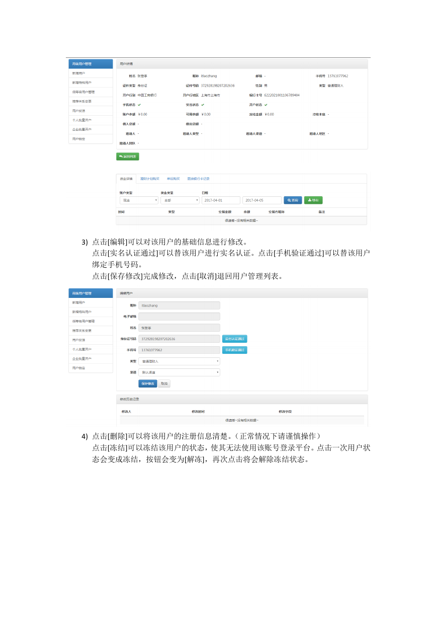Viewport: 437px width, 618px height.
Task: Expand the 类型 dropdown showing 普通理财人
Action: pos(179,361)
